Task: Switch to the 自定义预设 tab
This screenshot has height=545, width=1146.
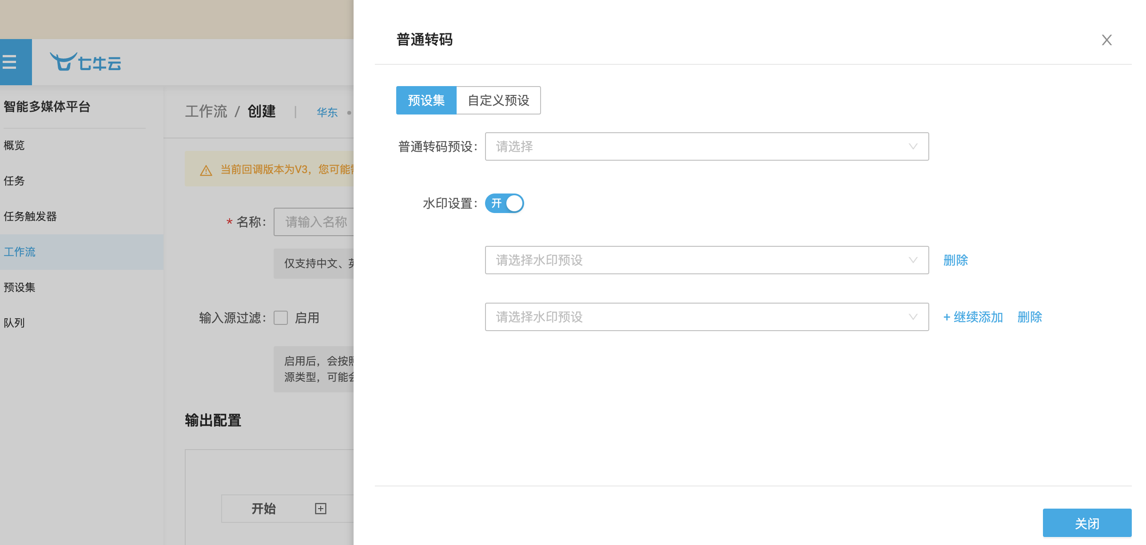Action: (498, 100)
